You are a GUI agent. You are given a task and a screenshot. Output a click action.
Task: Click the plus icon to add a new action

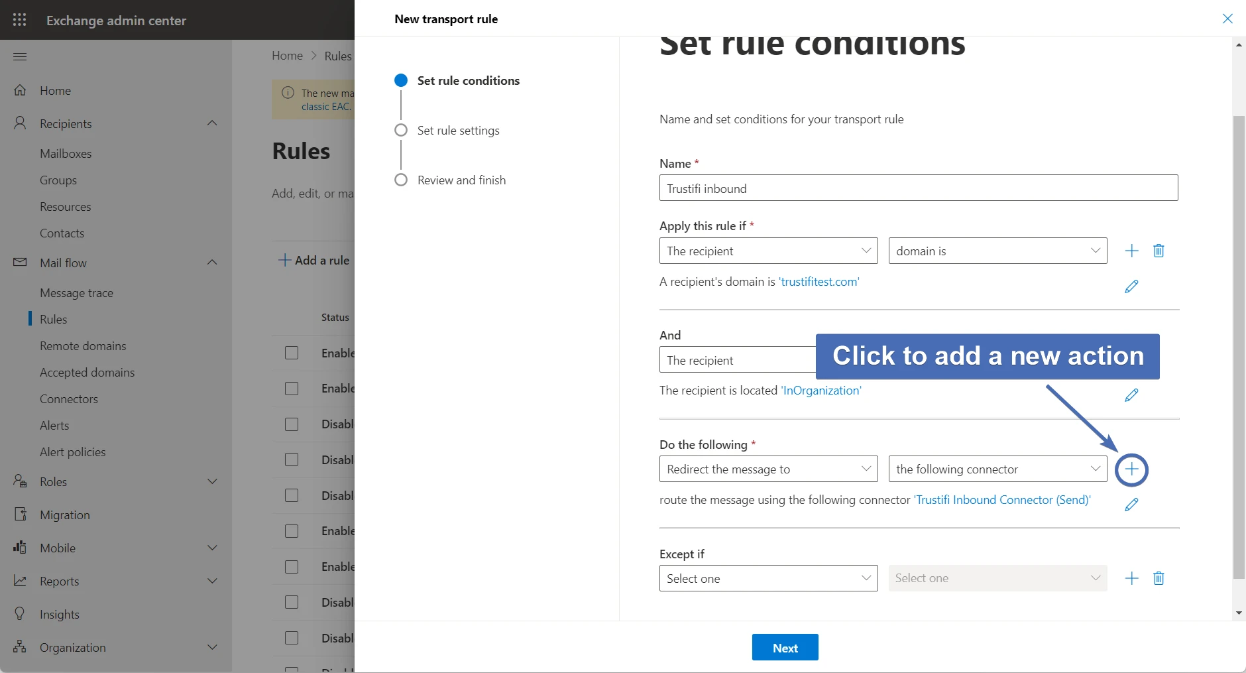pos(1131,470)
